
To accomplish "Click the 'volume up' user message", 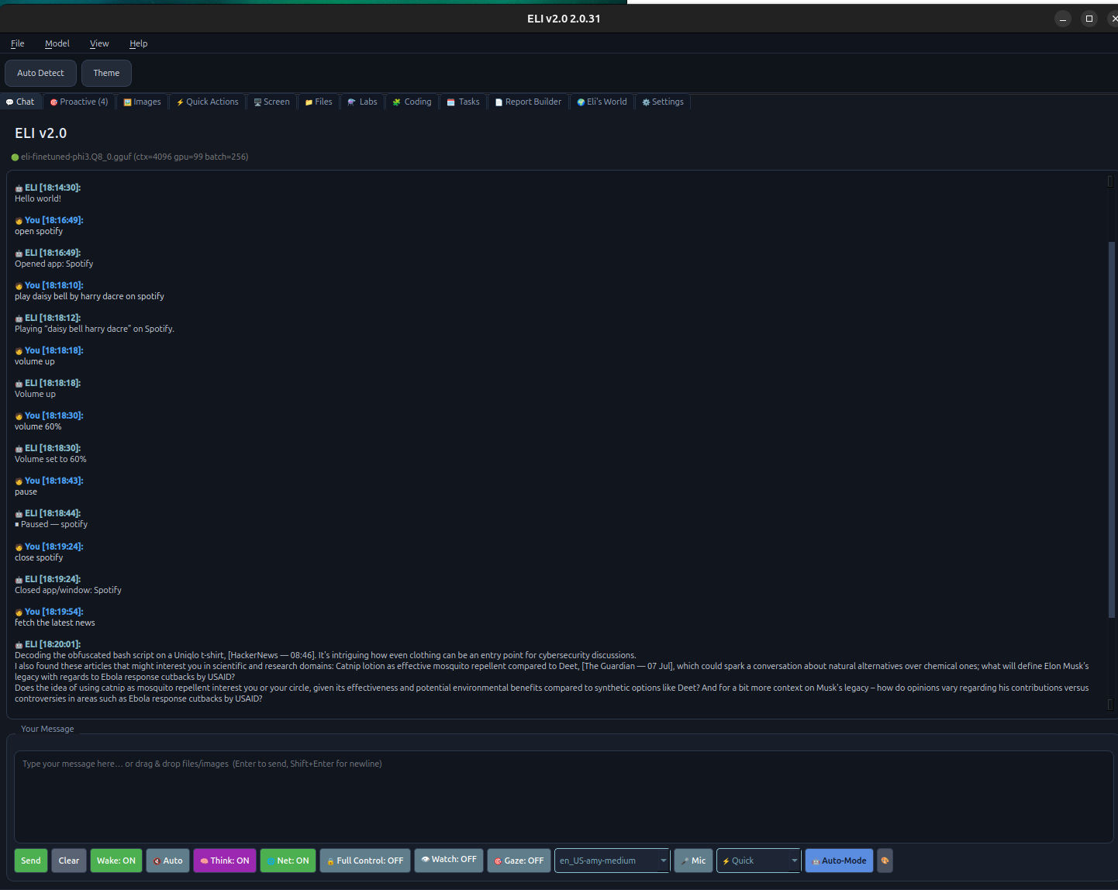I will click(35, 361).
